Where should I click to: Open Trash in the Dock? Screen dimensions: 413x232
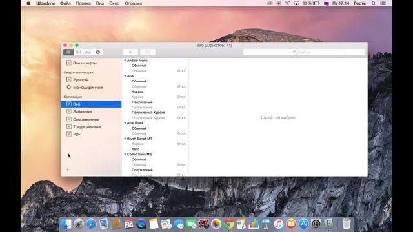(347, 224)
